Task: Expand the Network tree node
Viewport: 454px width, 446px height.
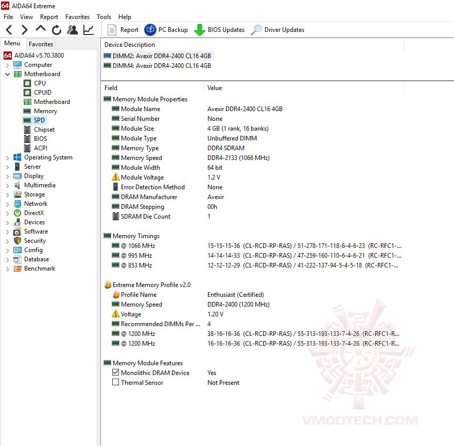Action: (8, 204)
